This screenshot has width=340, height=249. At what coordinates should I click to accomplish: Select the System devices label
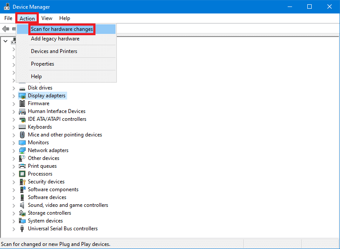(45, 221)
